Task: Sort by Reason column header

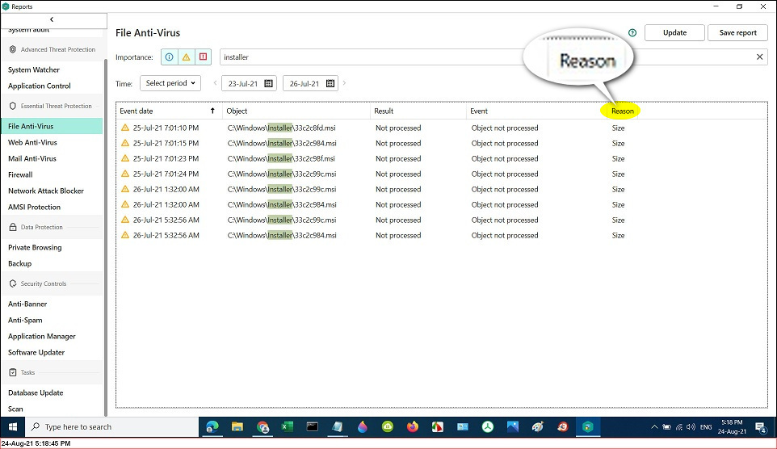Action: coord(623,111)
